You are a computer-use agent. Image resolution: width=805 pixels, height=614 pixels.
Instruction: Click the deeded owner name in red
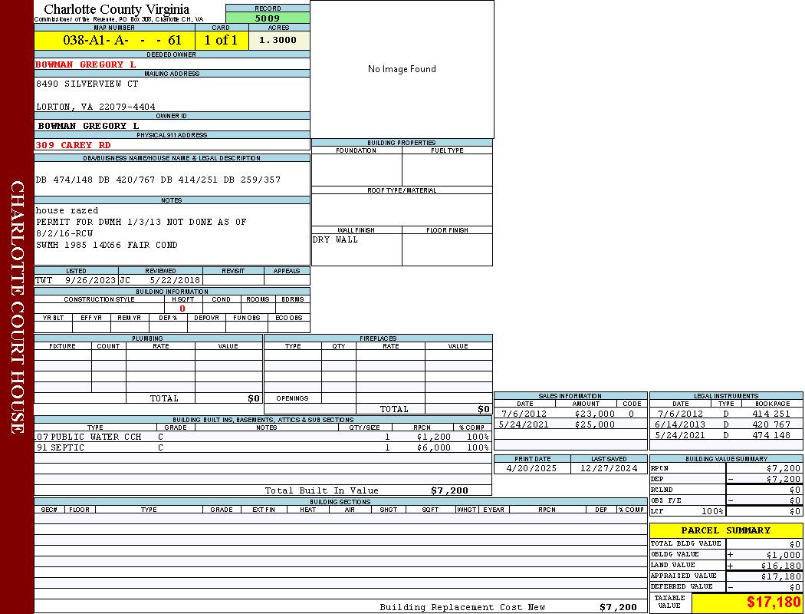click(85, 64)
